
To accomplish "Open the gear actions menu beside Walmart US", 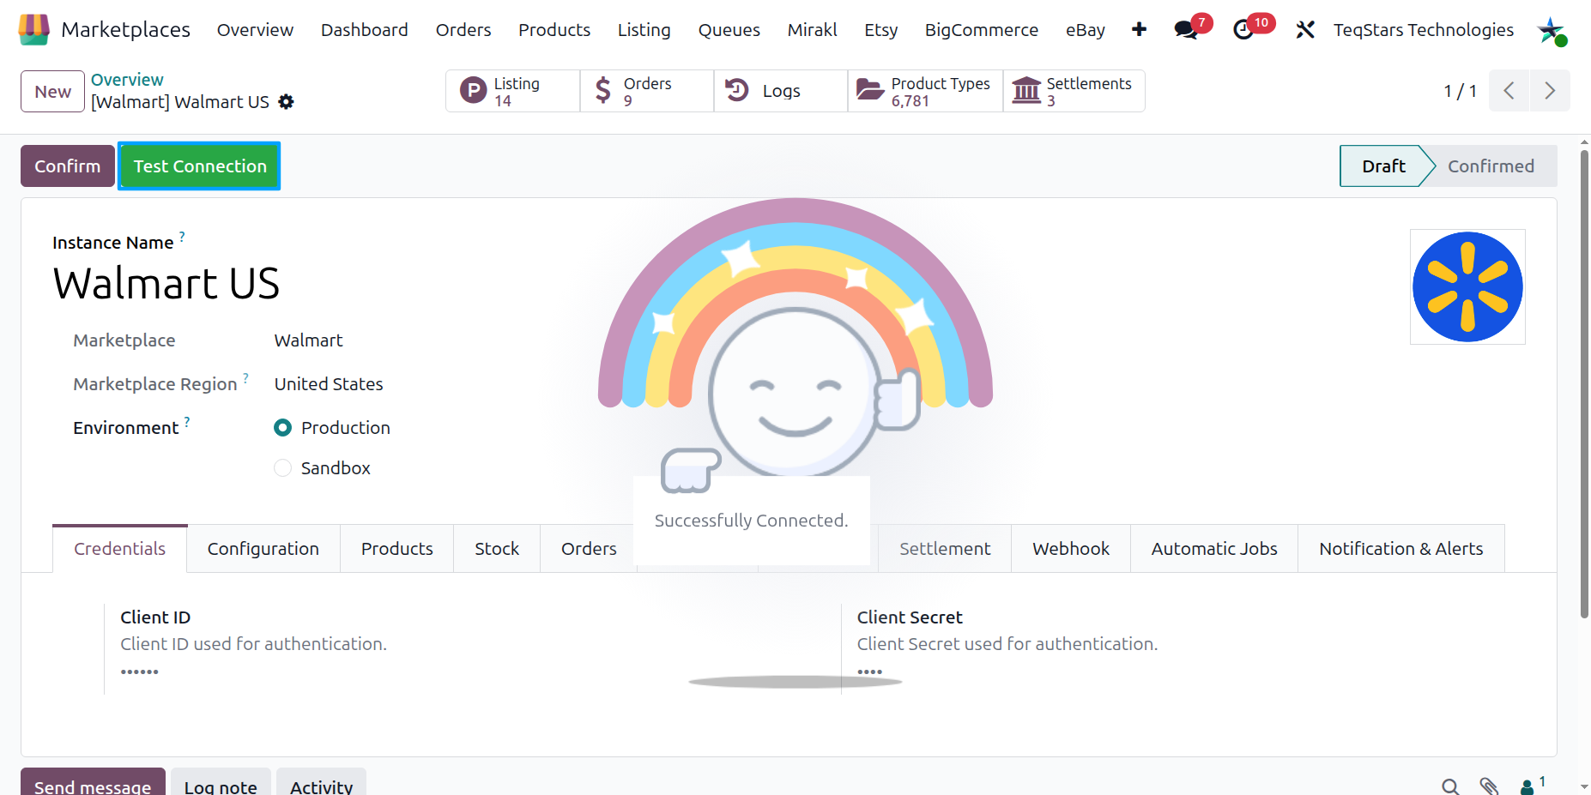I will (287, 102).
